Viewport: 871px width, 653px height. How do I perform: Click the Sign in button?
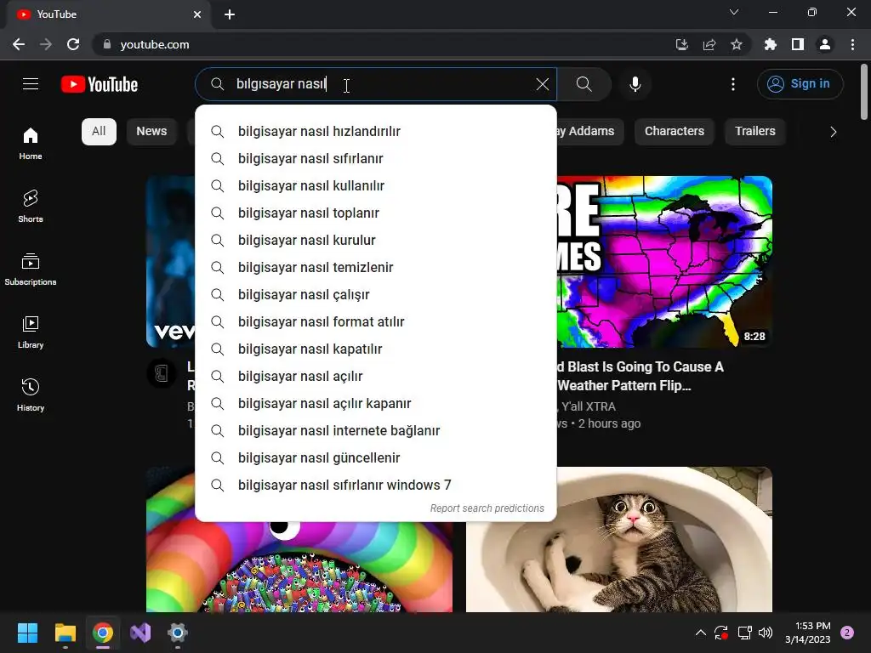point(800,84)
